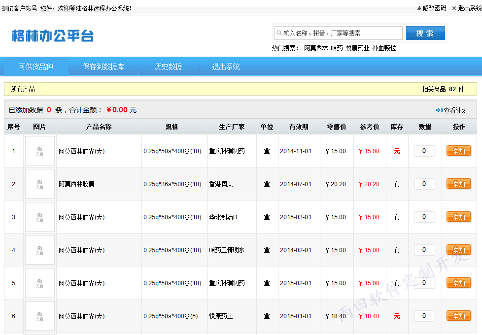Click 添加 for row 1 product
Viewport: 482px width, 335px height.
(459, 151)
